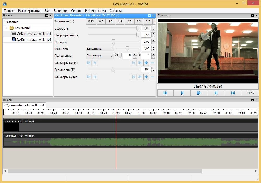Open the Проект menu
Viewport: 261px width, 183px height.
(9, 11)
